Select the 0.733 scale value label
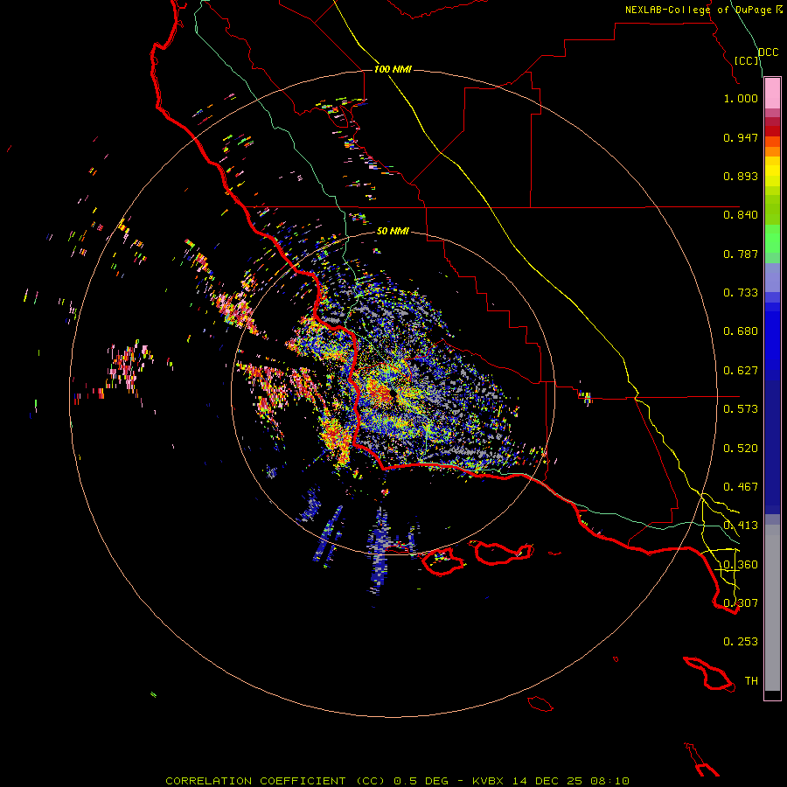The image size is (787, 787). point(741,293)
